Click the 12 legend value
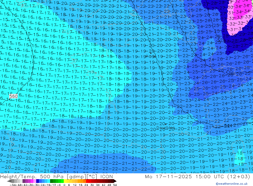 tap(75, 185)
